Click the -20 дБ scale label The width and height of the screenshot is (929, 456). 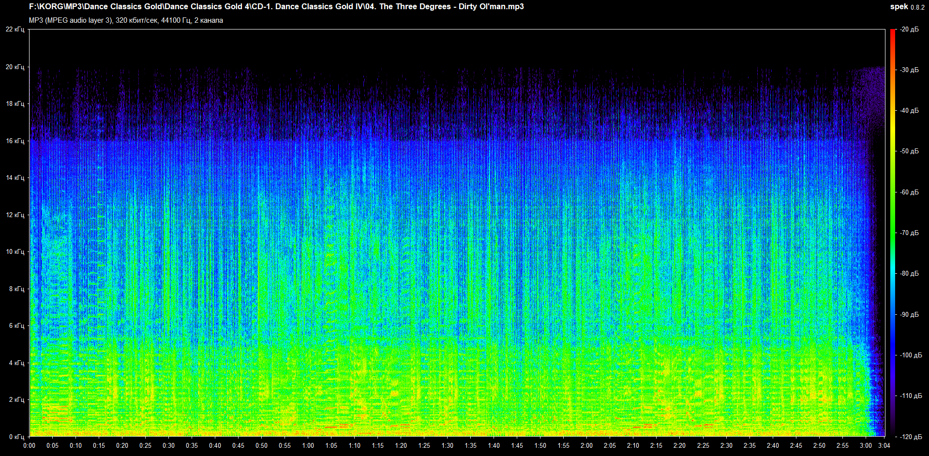pos(909,29)
